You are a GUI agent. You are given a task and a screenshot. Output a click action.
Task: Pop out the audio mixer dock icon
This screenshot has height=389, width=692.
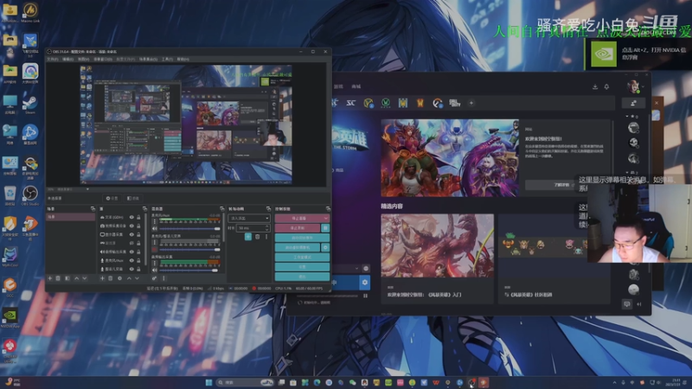coord(221,208)
